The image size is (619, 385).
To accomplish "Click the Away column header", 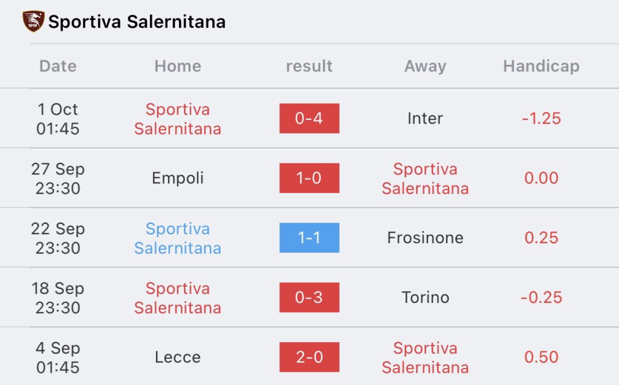I will pos(425,66).
